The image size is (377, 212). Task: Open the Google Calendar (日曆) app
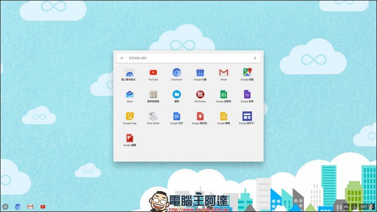coord(200,72)
